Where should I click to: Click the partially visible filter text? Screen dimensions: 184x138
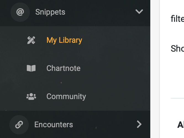click(177, 19)
